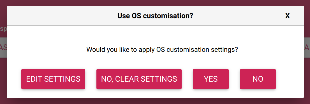Close the dialog with the X
The height and width of the screenshot is (104, 310).
(x=288, y=16)
